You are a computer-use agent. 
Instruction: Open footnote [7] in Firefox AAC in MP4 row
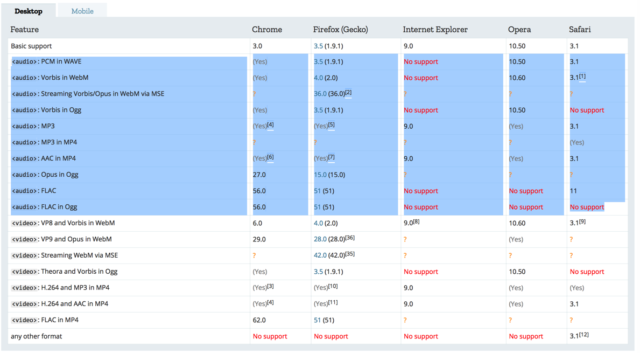click(x=331, y=157)
